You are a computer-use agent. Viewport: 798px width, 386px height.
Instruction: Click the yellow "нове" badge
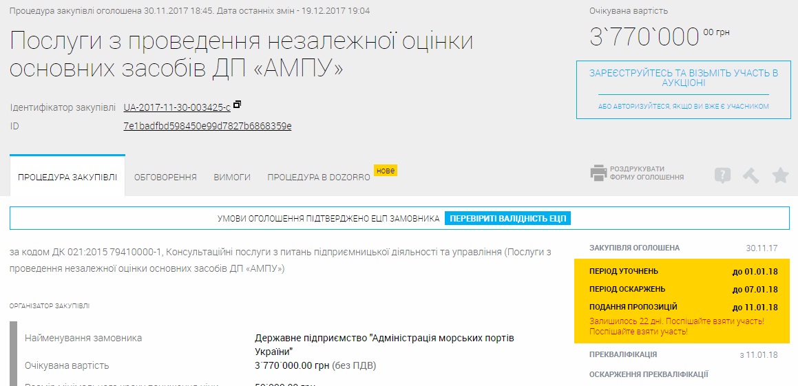[x=386, y=170]
